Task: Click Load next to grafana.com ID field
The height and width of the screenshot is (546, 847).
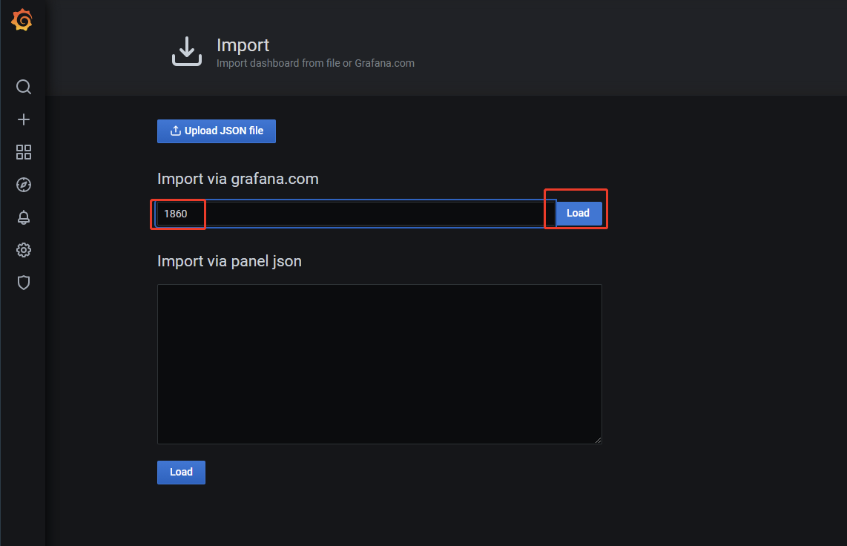Action: point(578,214)
